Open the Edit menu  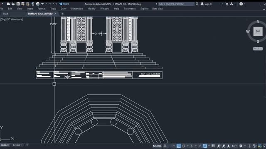coord(10,9)
